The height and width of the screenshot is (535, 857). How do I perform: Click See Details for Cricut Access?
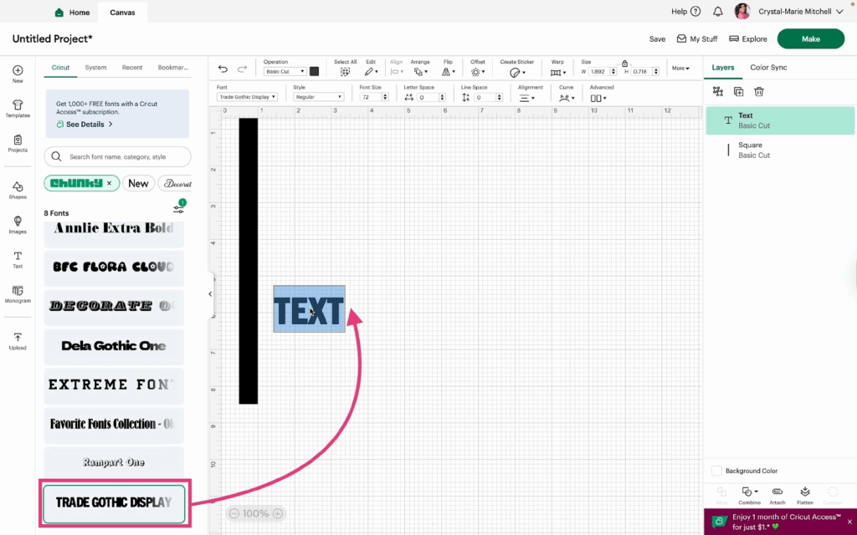pos(85,125)
